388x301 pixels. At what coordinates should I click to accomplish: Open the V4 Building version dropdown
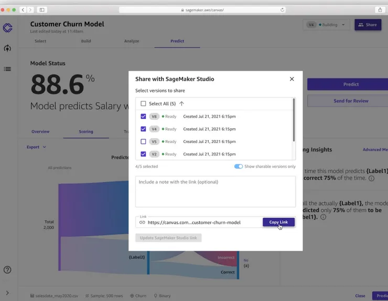tap(326, 25)
